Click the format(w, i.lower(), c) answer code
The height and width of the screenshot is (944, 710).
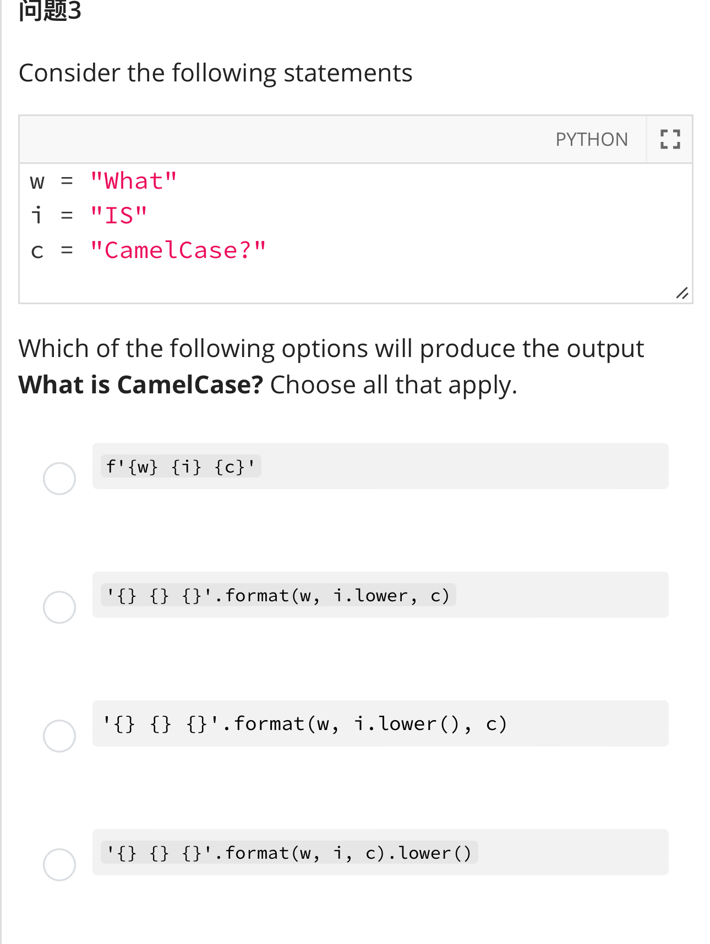pyautogui.click(x=304, y=724)
